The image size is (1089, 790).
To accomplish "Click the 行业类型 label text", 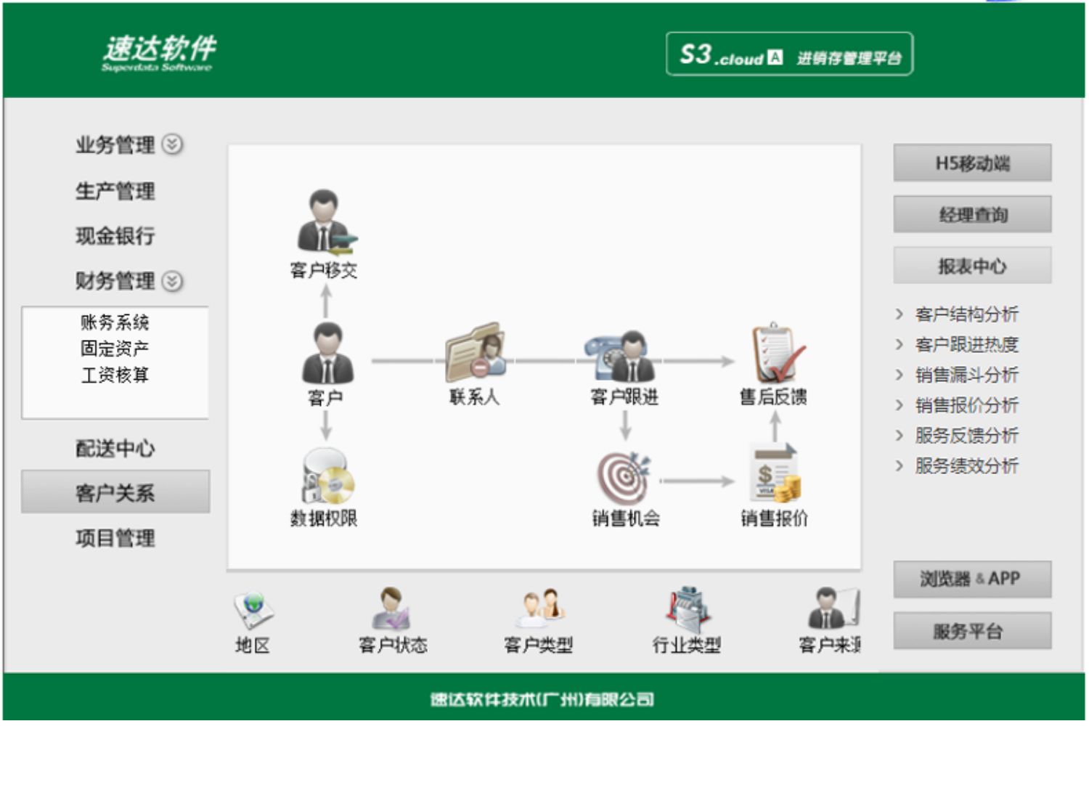I will 687,645.
